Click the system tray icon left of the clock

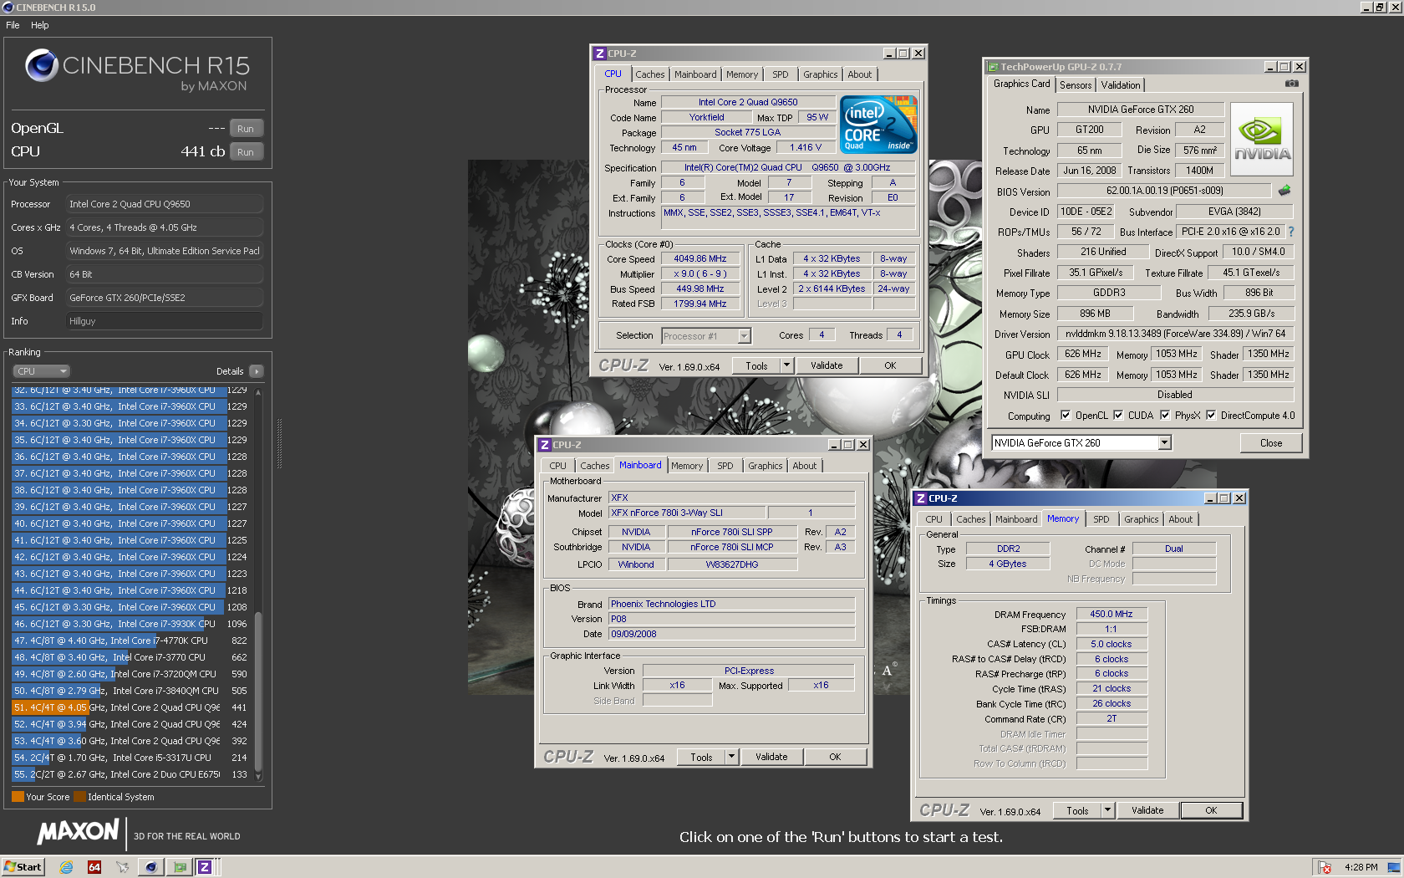[x=1325, y=867]
